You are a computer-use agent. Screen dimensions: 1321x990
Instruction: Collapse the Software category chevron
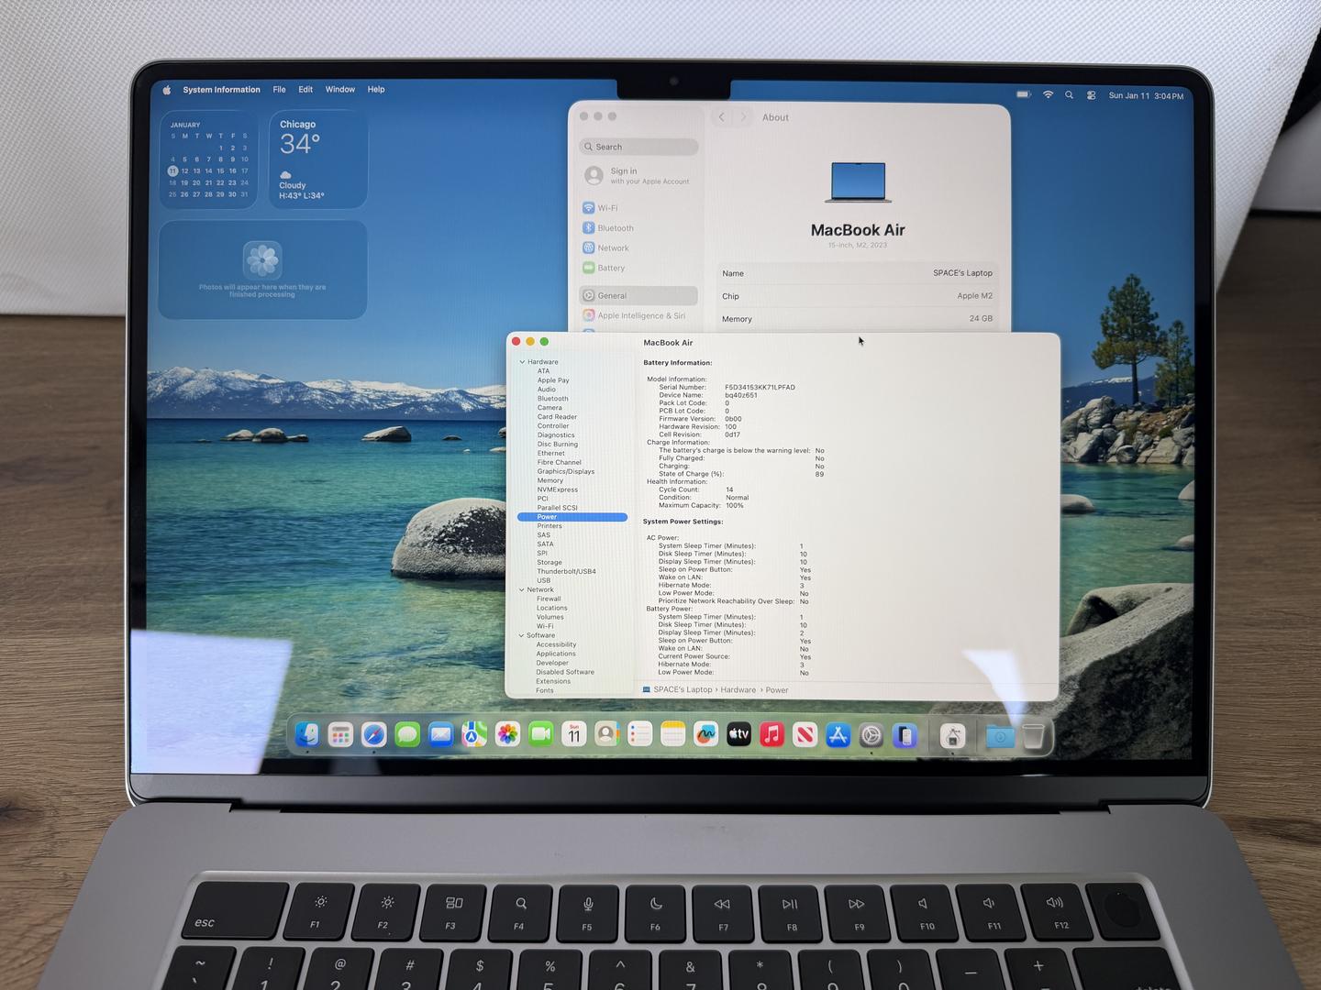(x=522, y=635)
